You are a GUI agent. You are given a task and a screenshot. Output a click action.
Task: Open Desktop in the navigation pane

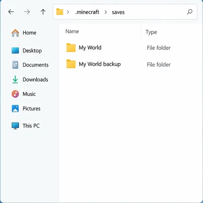(x=32, y=51)
